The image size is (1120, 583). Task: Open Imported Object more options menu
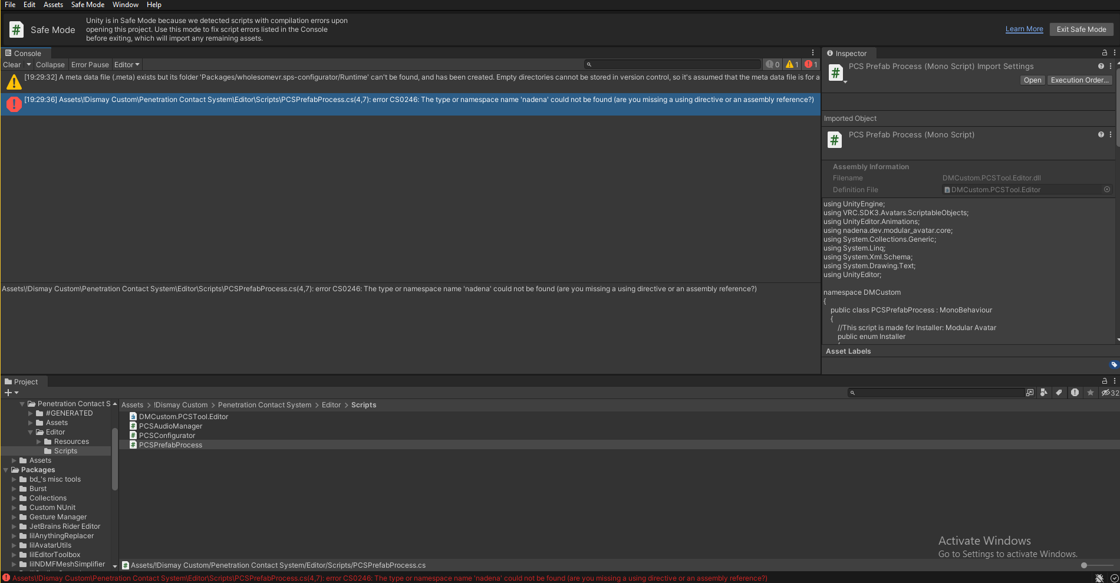point(1111,134)
